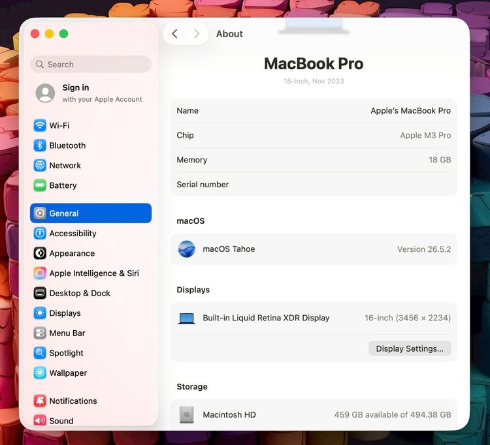The height and width of the screenshot is (445, 490).
Task: Focus the Search field
Action: [91, 65]
